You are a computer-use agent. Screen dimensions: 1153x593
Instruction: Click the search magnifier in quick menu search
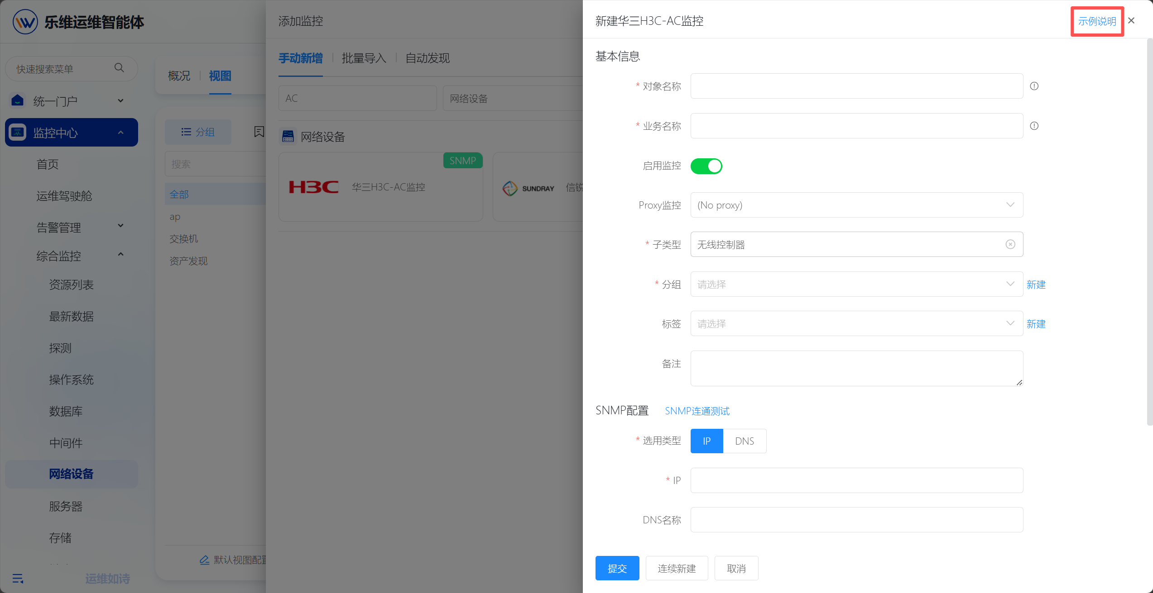point(119,68)
